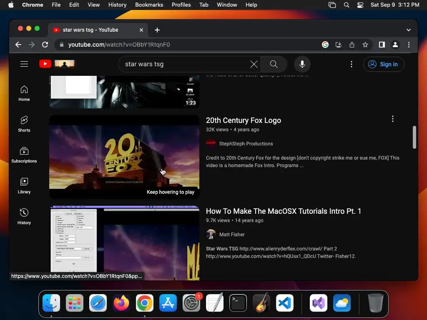Click the Apple menu

tap(11, 5)
